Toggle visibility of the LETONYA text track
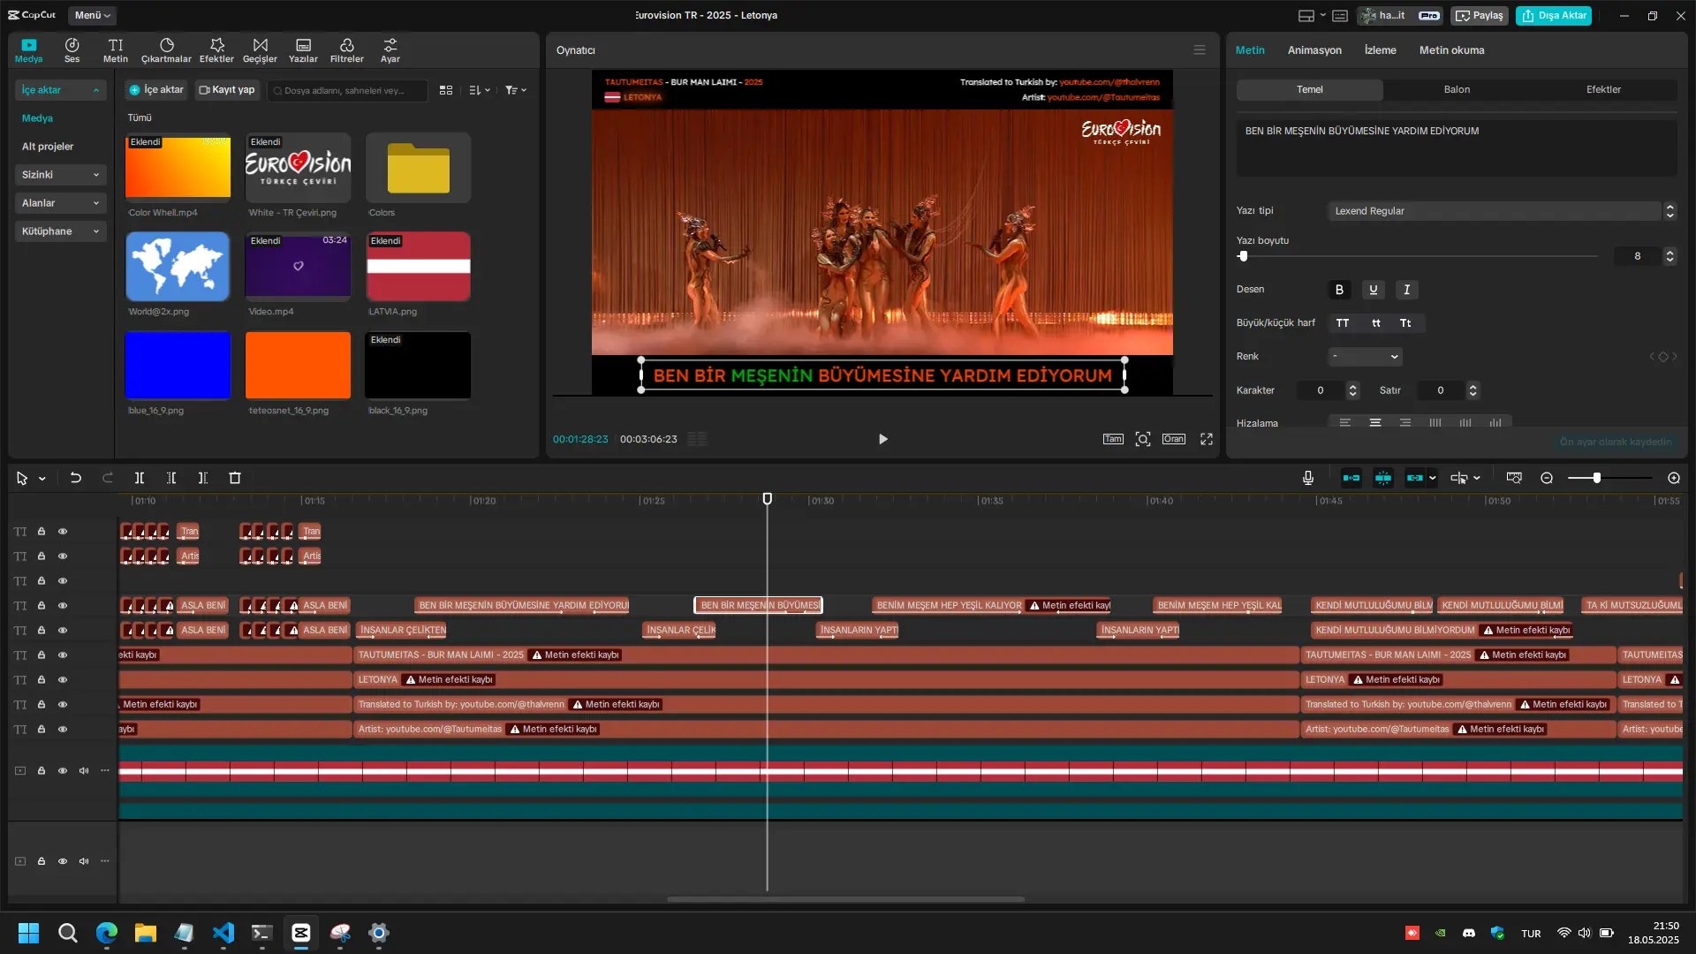1696x954 pixels. tap(63, 680)
